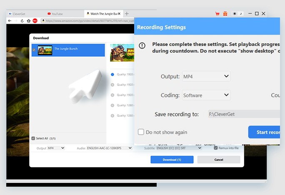This screenshot has height=195, width=285.
Task: Click the browser forward arrow
Action: click(x=16, y=21)
